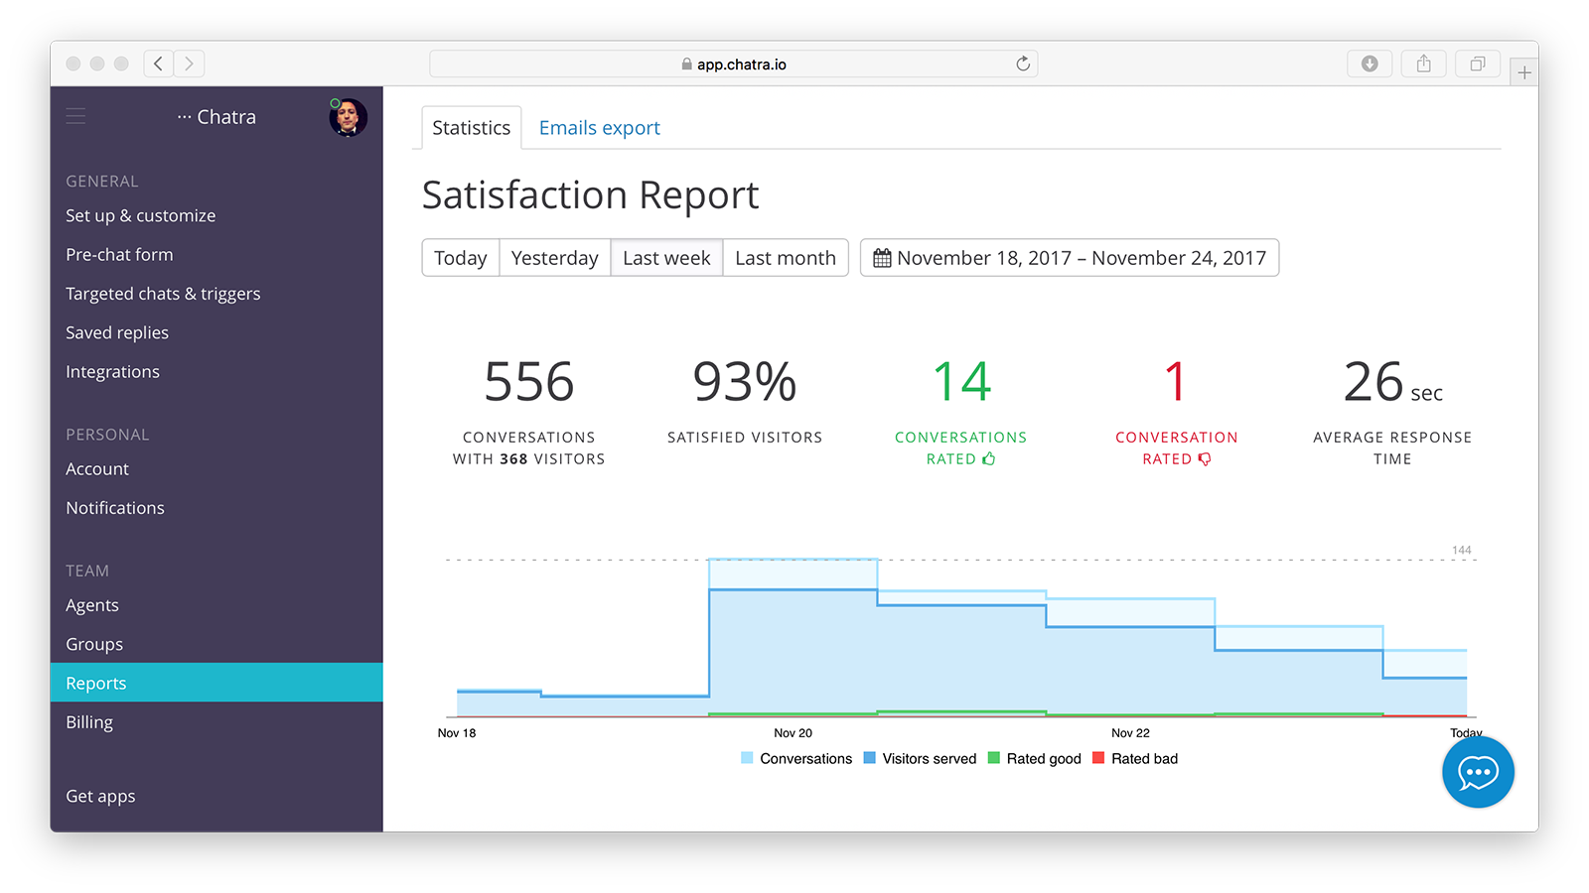Open the Saved replies section
Image resolution: width=1589 pixels, height=893 pixels.
[x=116, y=331]
